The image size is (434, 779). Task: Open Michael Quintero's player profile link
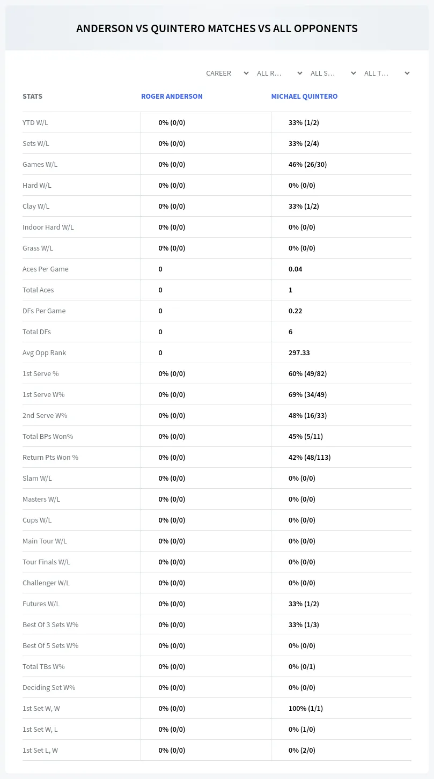pos(304,97)
